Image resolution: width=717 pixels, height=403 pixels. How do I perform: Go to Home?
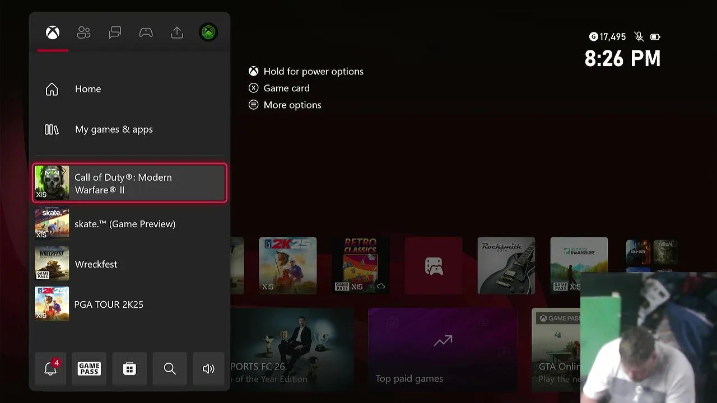point(130,89)
